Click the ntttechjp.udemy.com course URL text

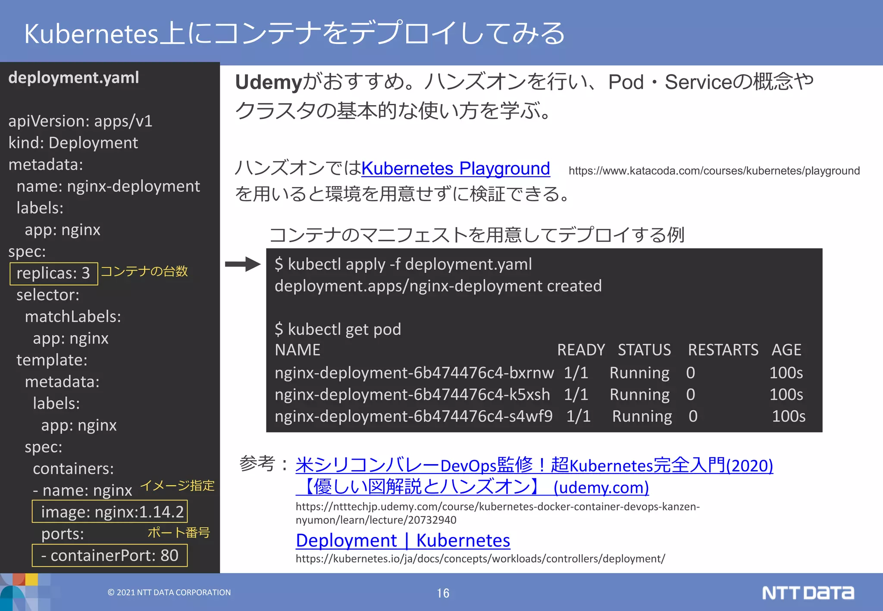(x=498, y=513)
